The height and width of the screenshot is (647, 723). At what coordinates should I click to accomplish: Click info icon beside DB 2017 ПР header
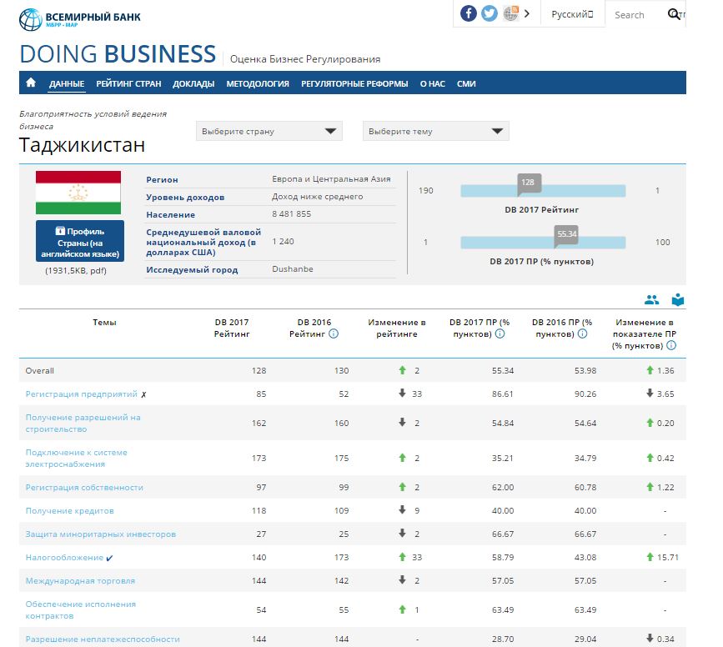tap(500, 334)
